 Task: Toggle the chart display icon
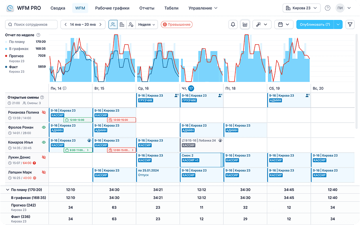tap(245, 24)
